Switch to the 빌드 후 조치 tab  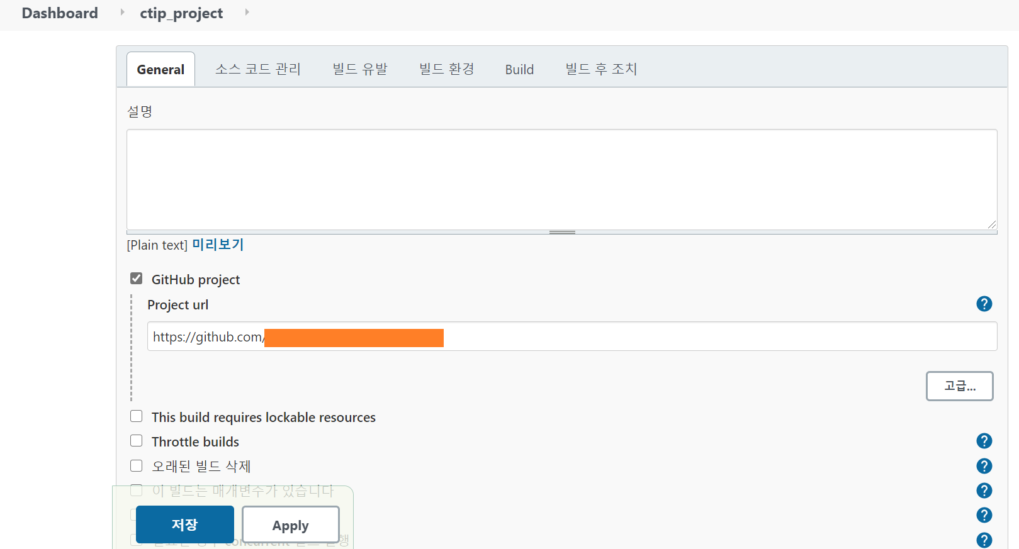[601, 69]
